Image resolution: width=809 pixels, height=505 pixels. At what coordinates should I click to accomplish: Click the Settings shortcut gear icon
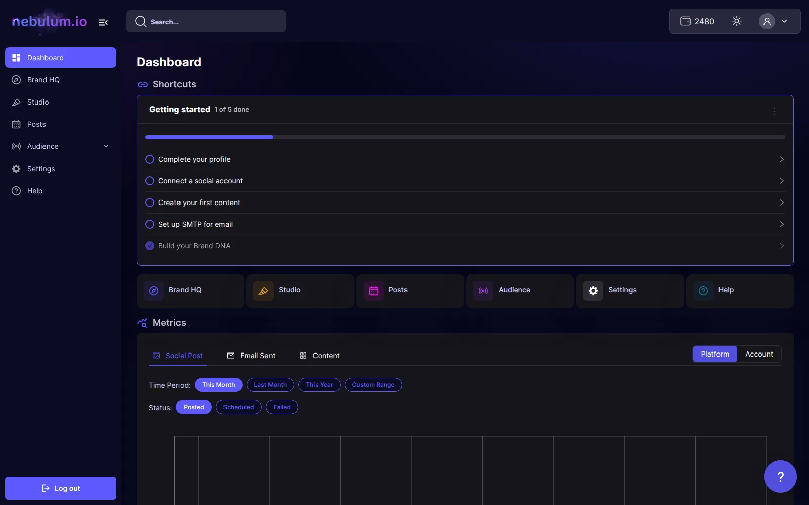[x=593, y=291]
